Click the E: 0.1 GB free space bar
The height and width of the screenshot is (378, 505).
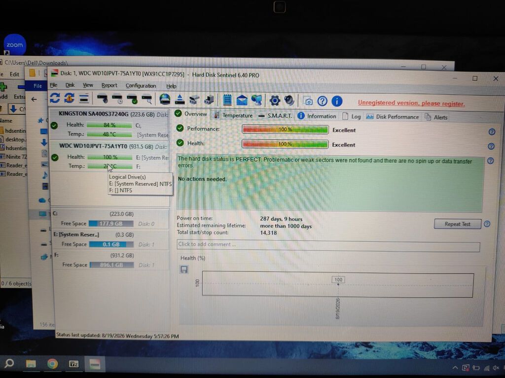111,244
